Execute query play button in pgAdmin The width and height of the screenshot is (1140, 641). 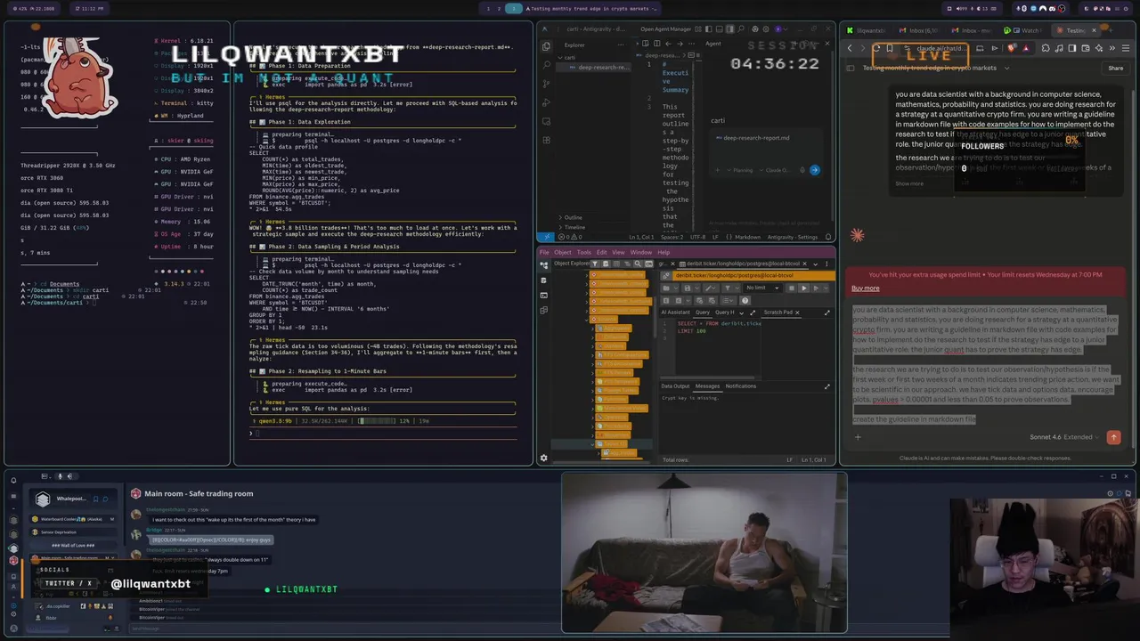[x=804, y=288]
